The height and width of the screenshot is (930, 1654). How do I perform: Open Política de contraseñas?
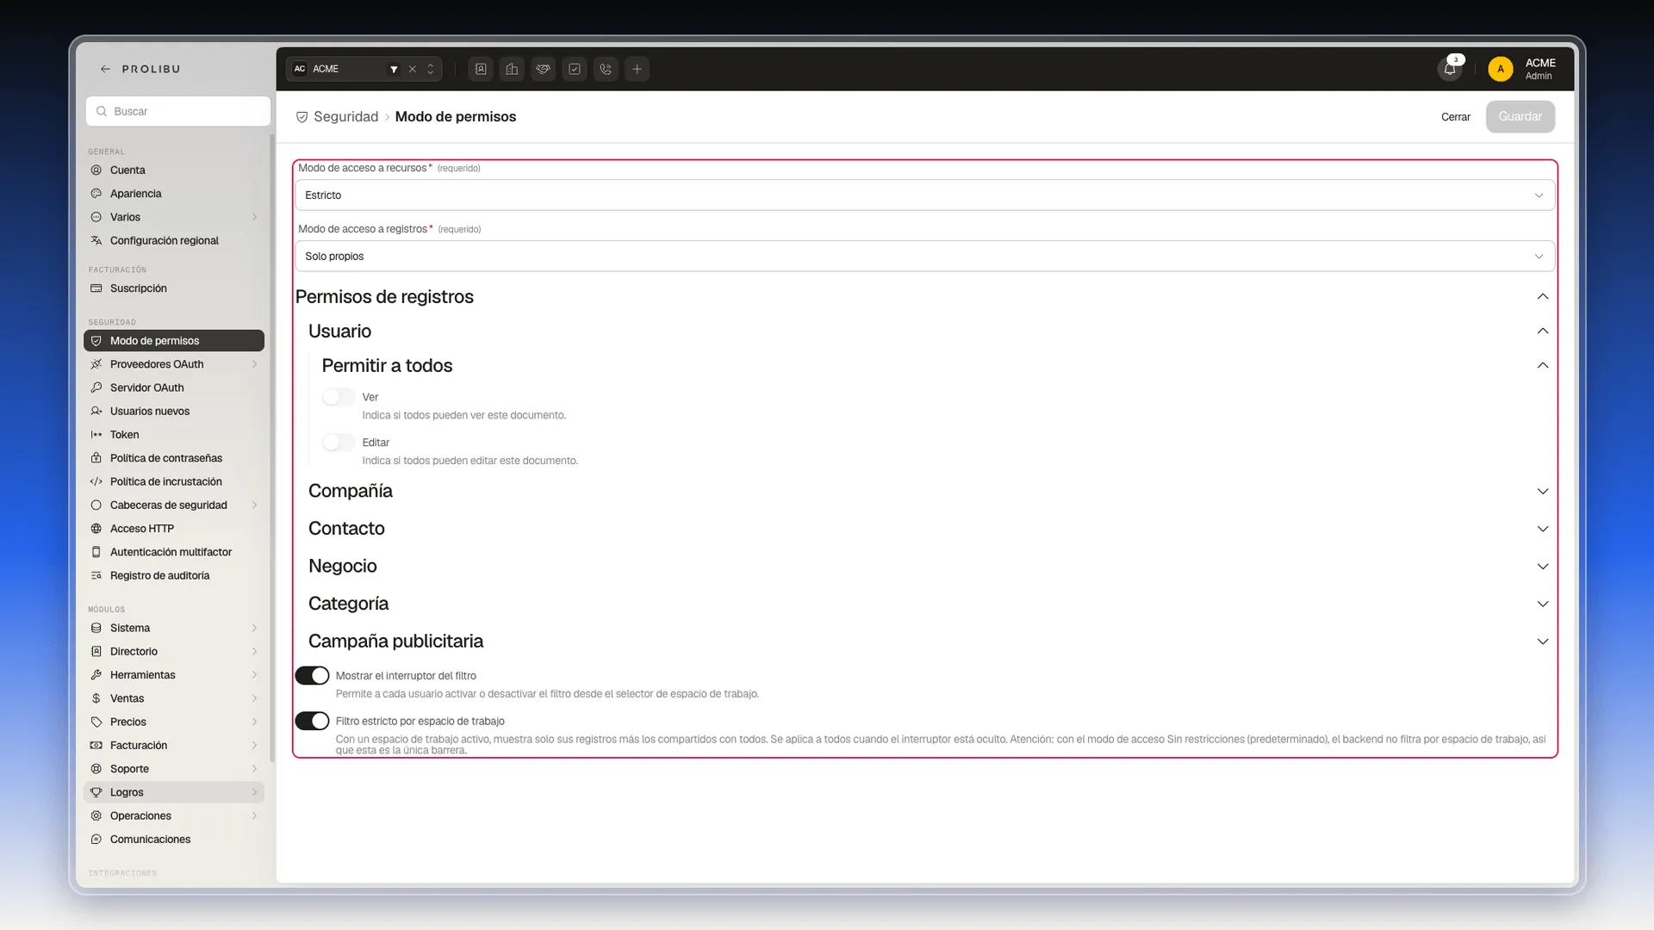coord(174,458)
